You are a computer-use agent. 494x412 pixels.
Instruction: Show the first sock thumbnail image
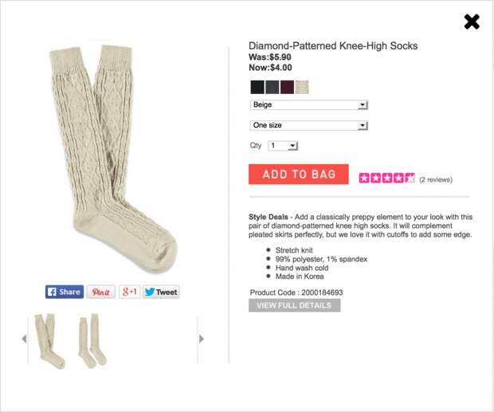(x=49, y=341)
